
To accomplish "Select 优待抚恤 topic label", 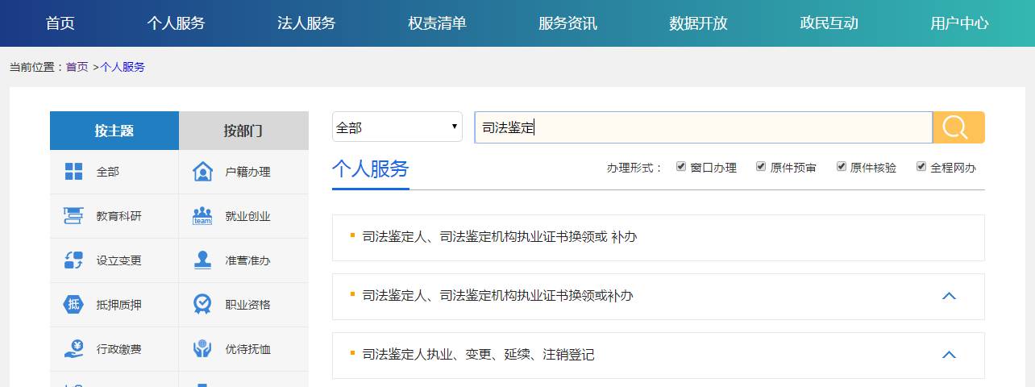I will click(x=247, y=349).
